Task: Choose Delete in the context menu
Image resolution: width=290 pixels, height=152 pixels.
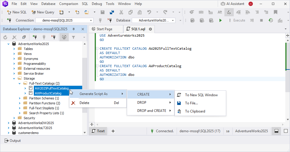Action: pyautogui.click(x=98, y=103)
